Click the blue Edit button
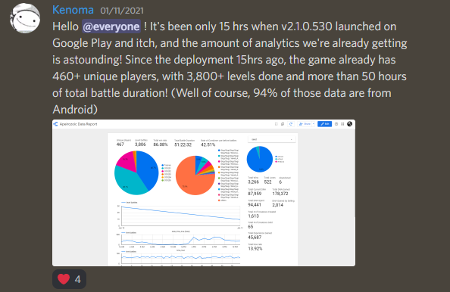This screenshot has width=450, height=292. (x=324, y=124)
